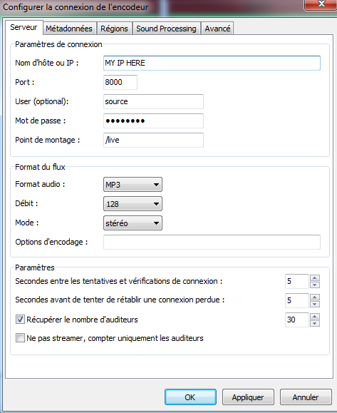337x413 pixels.
Task: Decrease seconds between connection attempts spinner
Action: click(315, 285)
